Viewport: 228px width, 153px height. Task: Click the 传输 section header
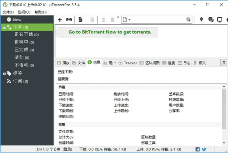pyautogui.click(x=62, y=87)
